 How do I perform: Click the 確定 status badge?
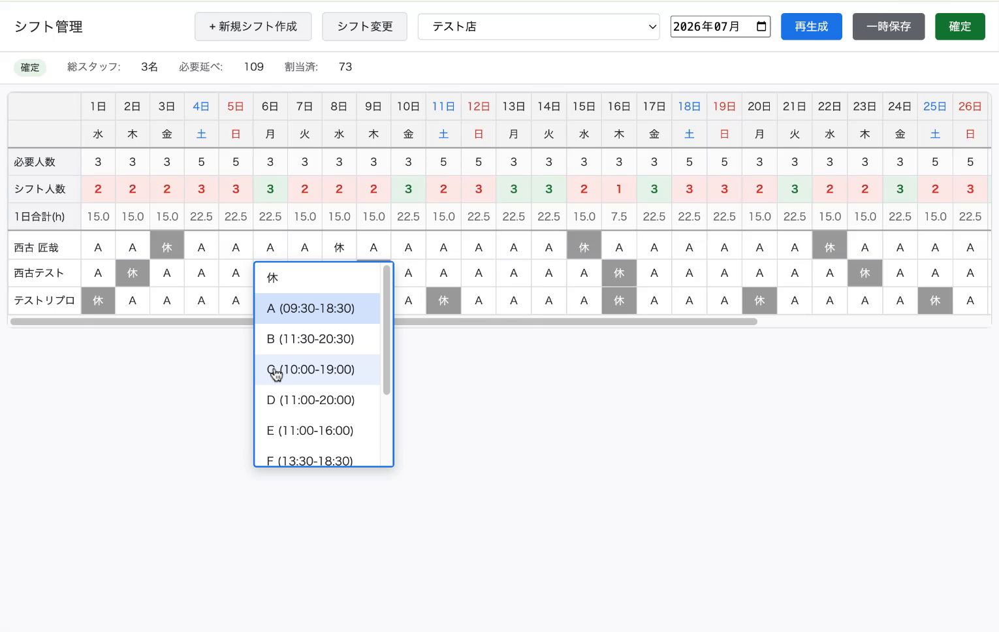tap(30, 67)
